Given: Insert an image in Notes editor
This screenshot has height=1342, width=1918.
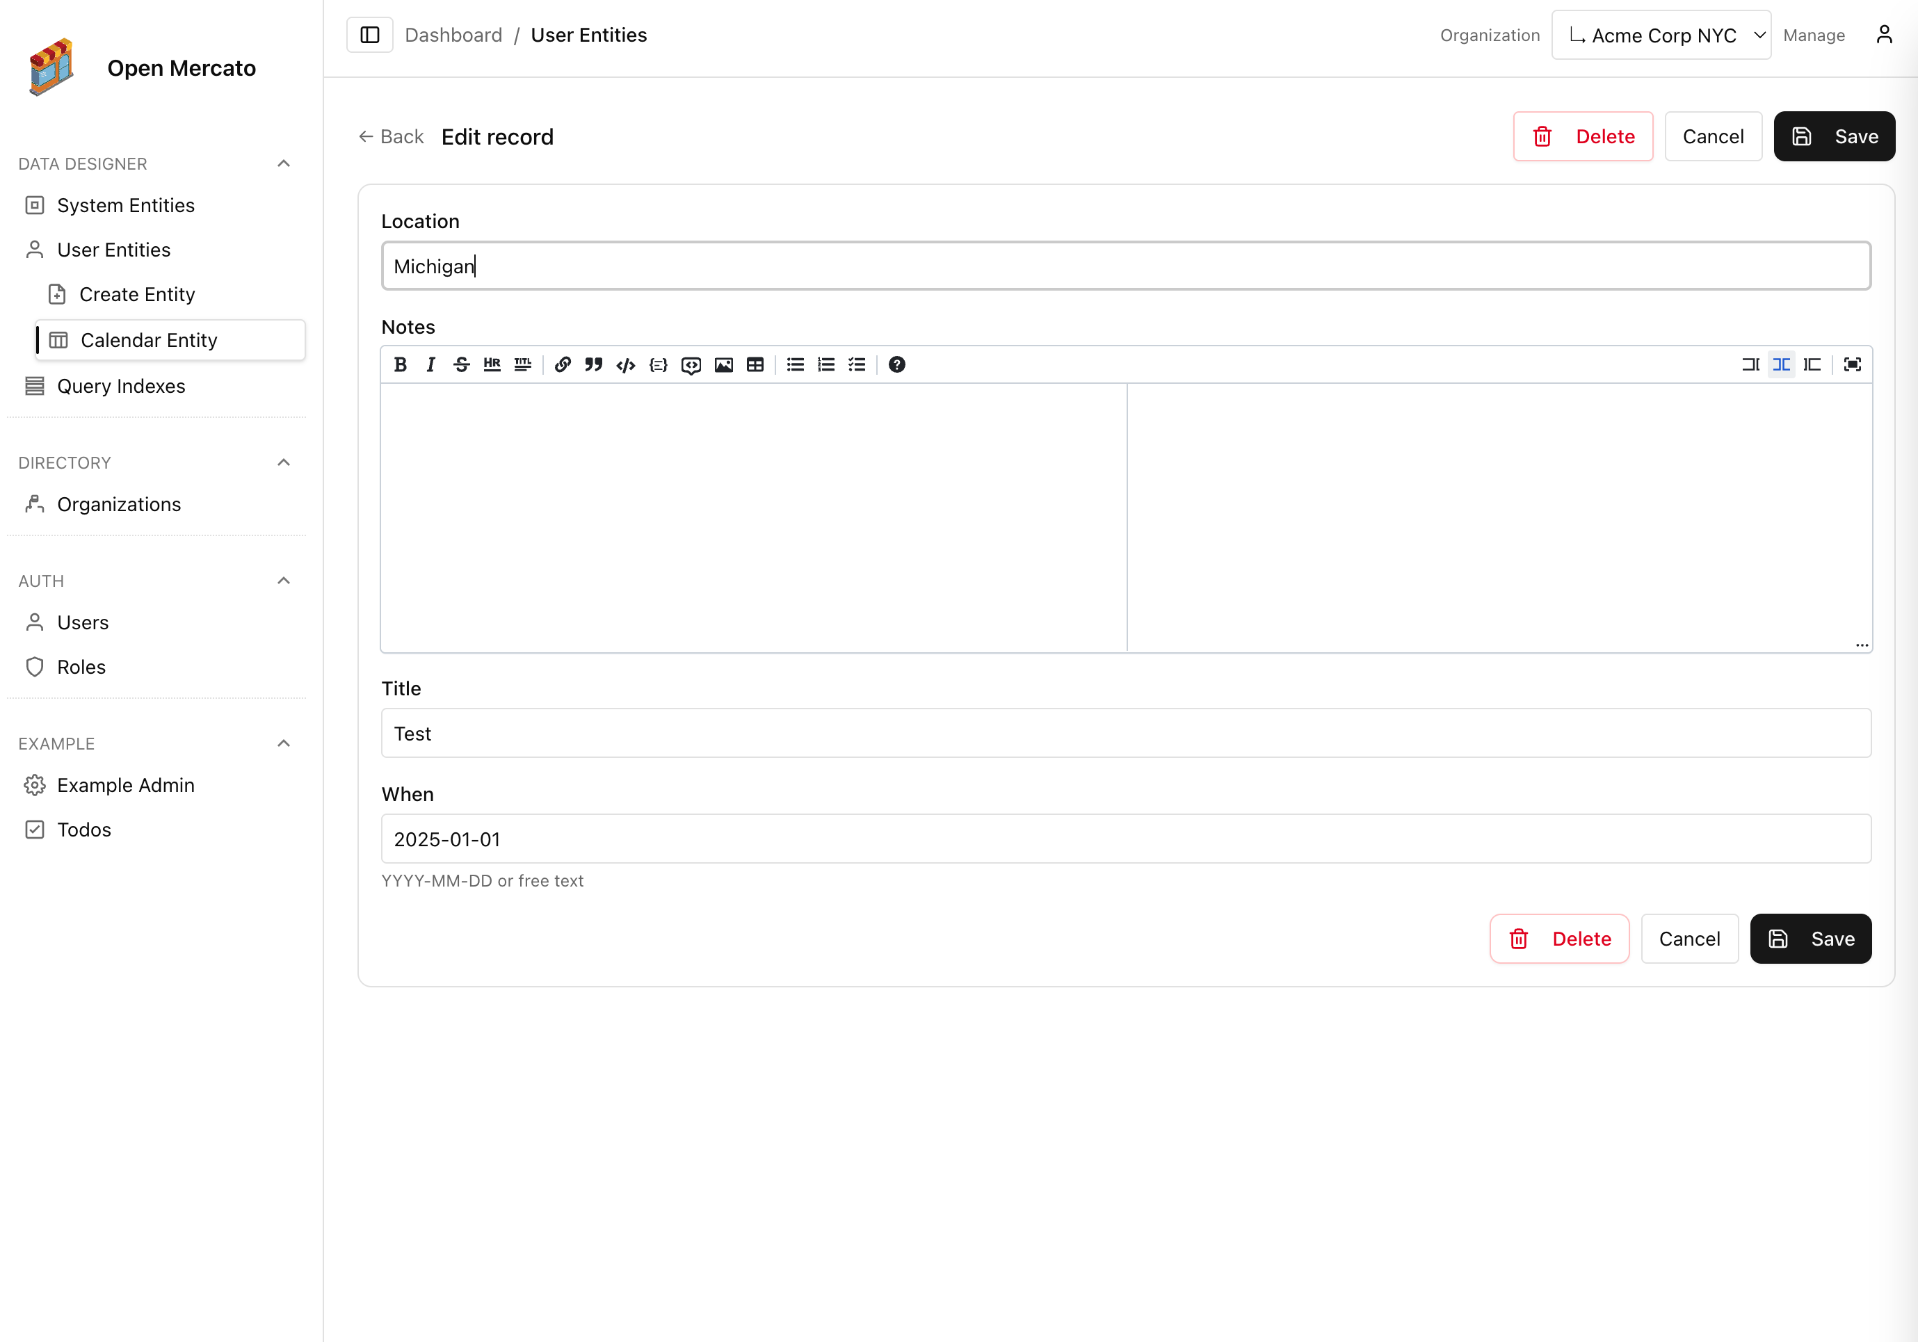Looking at the screenshot, I should click(x=723, y=364).
